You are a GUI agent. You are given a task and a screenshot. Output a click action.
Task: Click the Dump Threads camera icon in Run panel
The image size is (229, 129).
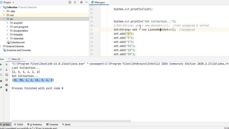pos(1,75)
